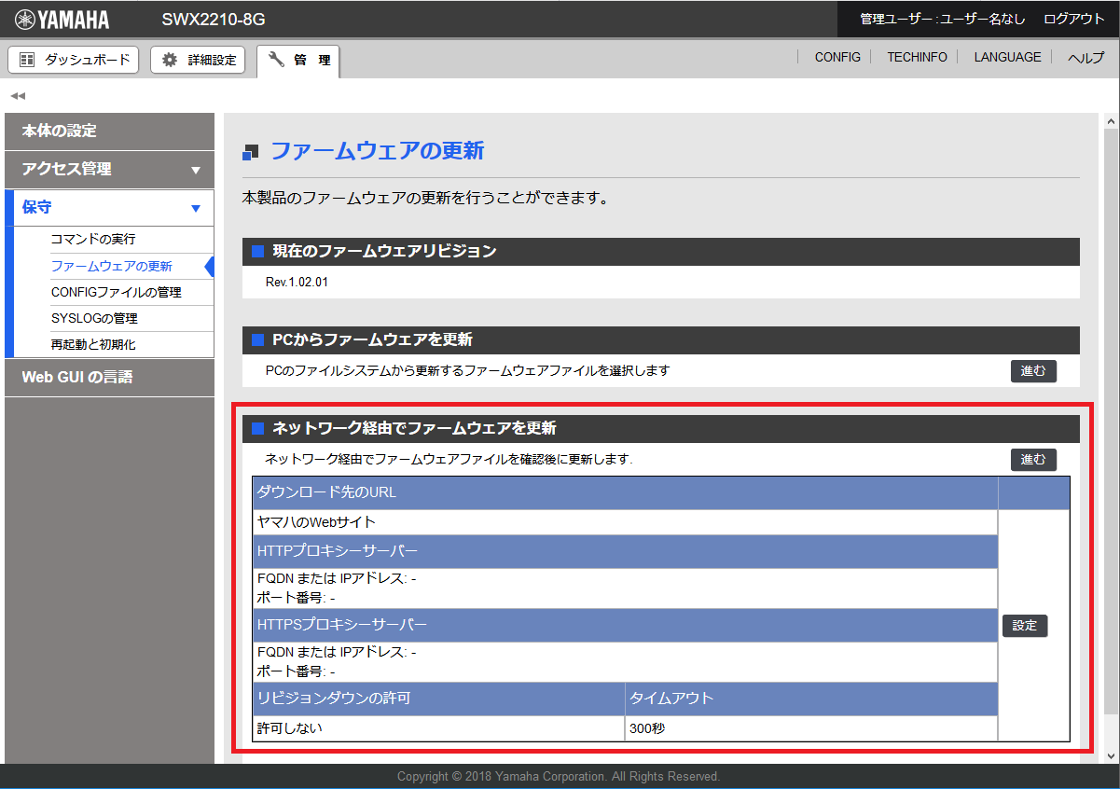Click the Yamaha logo
The height and width of the screenshot is (789, 1120).
click(x=62, y=20)
